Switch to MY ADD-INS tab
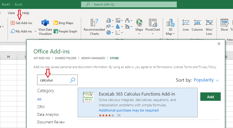The width and height of the screenshot is (233, 128). click(42, 58)
